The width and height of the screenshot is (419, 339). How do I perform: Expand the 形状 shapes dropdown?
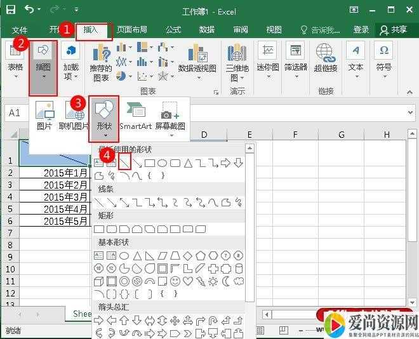tap(104, 116)
